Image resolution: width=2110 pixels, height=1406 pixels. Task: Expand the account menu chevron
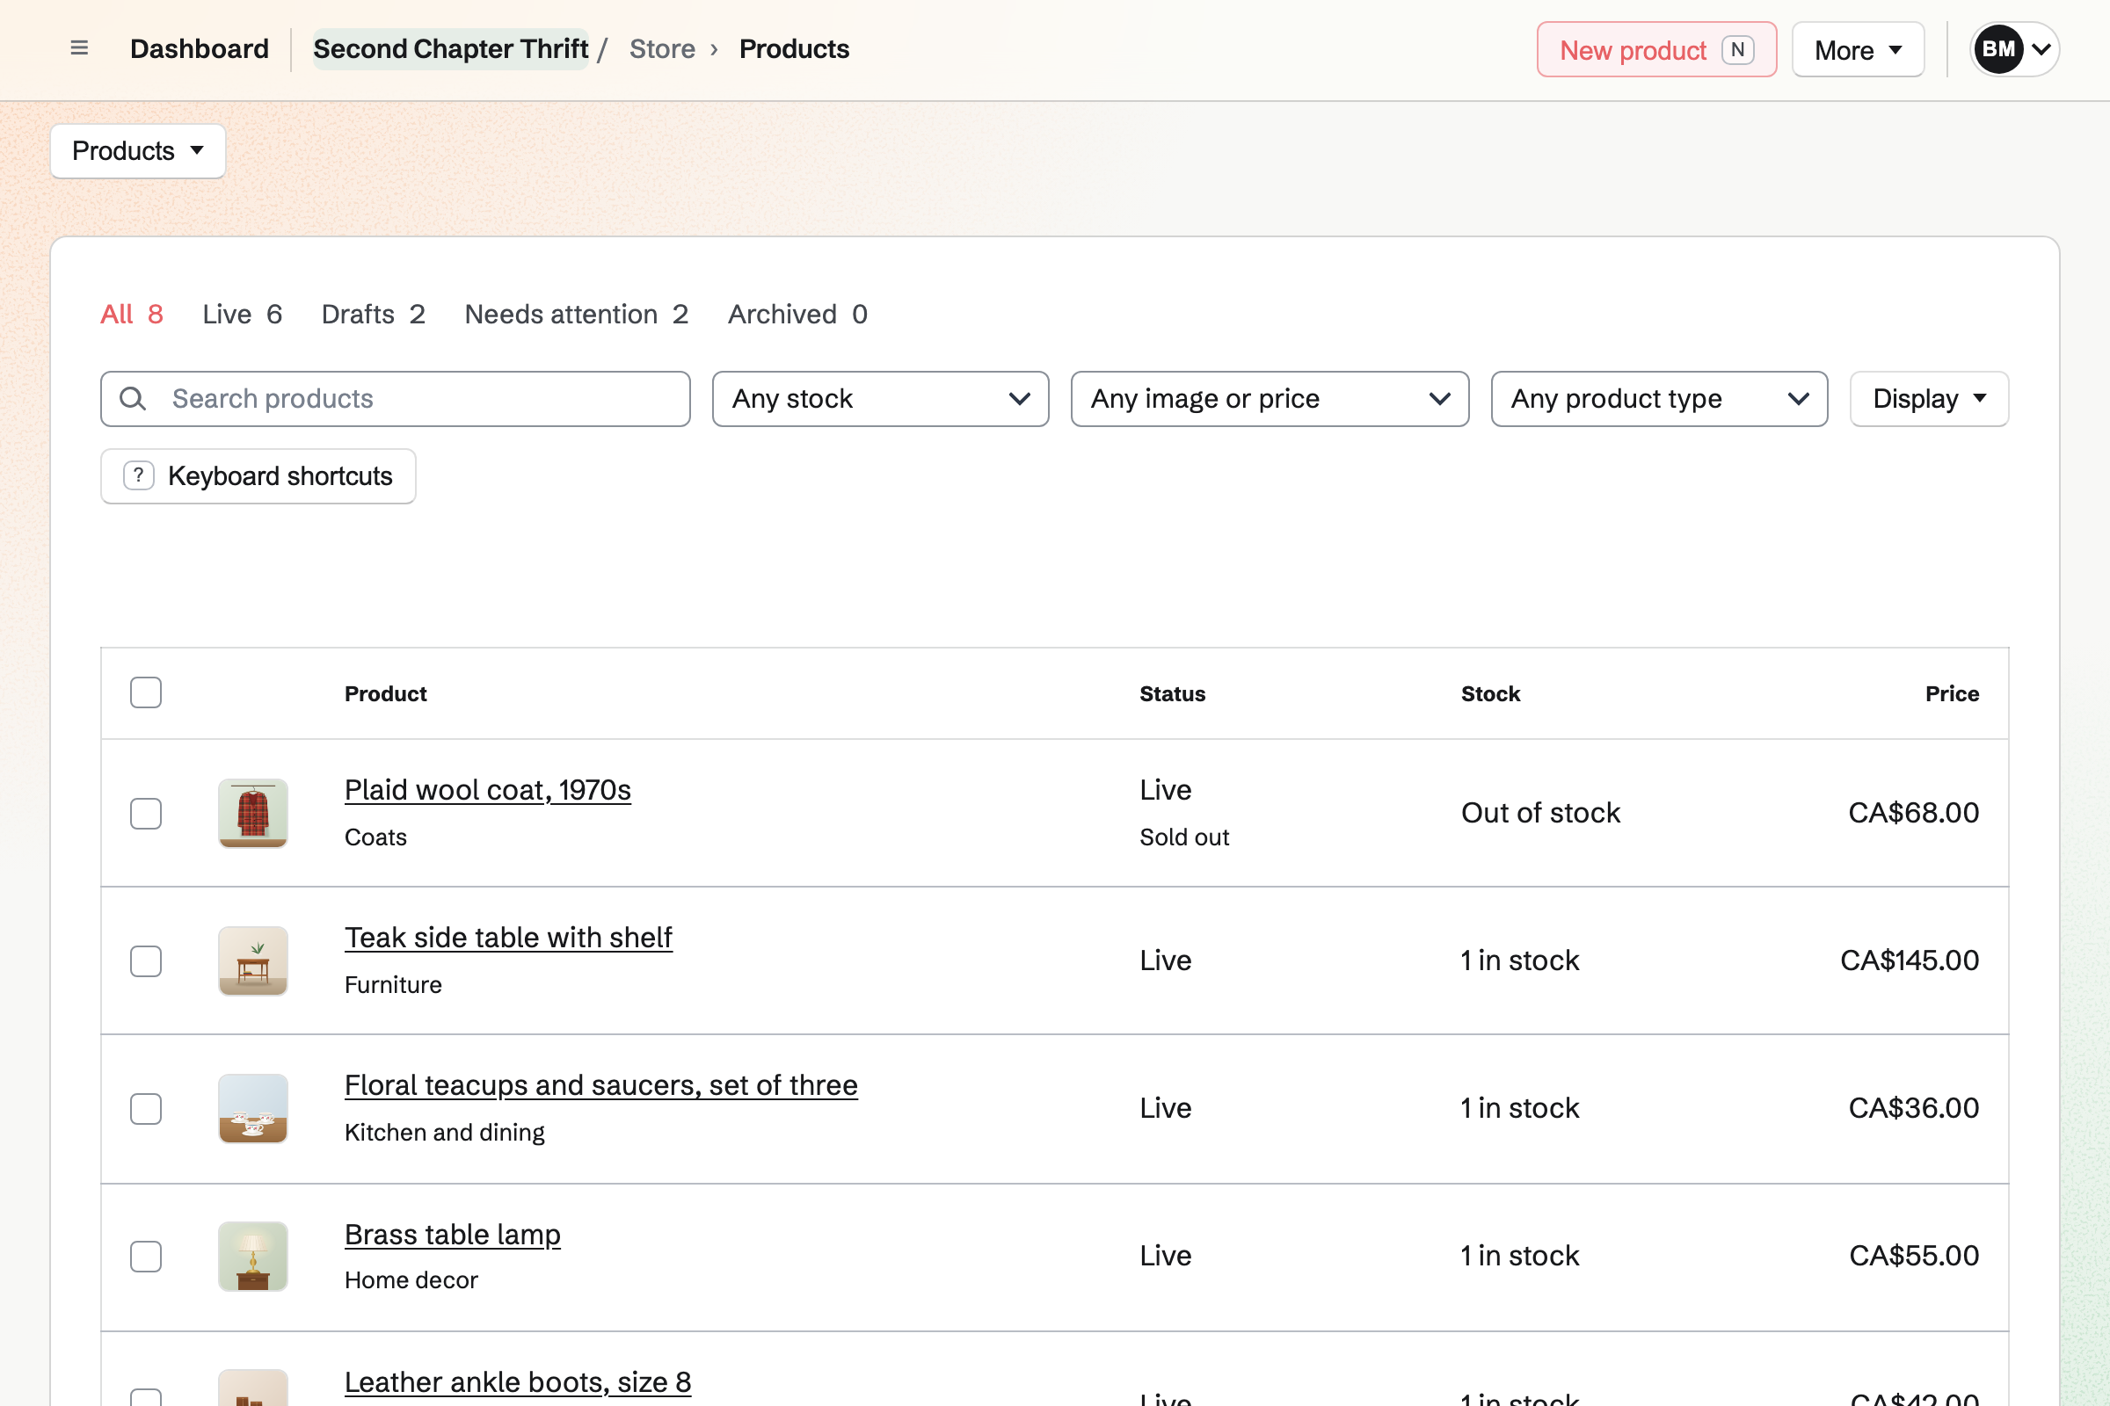click(x=2041, y=49)
